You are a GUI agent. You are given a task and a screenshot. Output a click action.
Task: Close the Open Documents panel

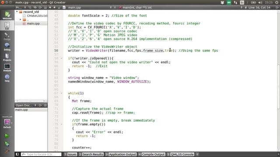pyautogui.click(x=45, y=106)
